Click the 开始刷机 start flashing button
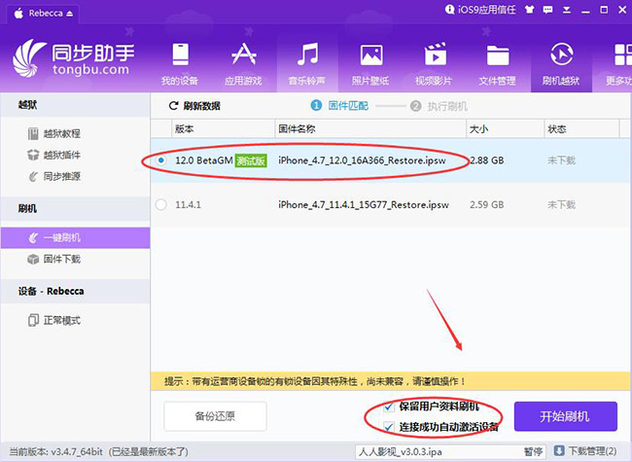 pos(566,416)
